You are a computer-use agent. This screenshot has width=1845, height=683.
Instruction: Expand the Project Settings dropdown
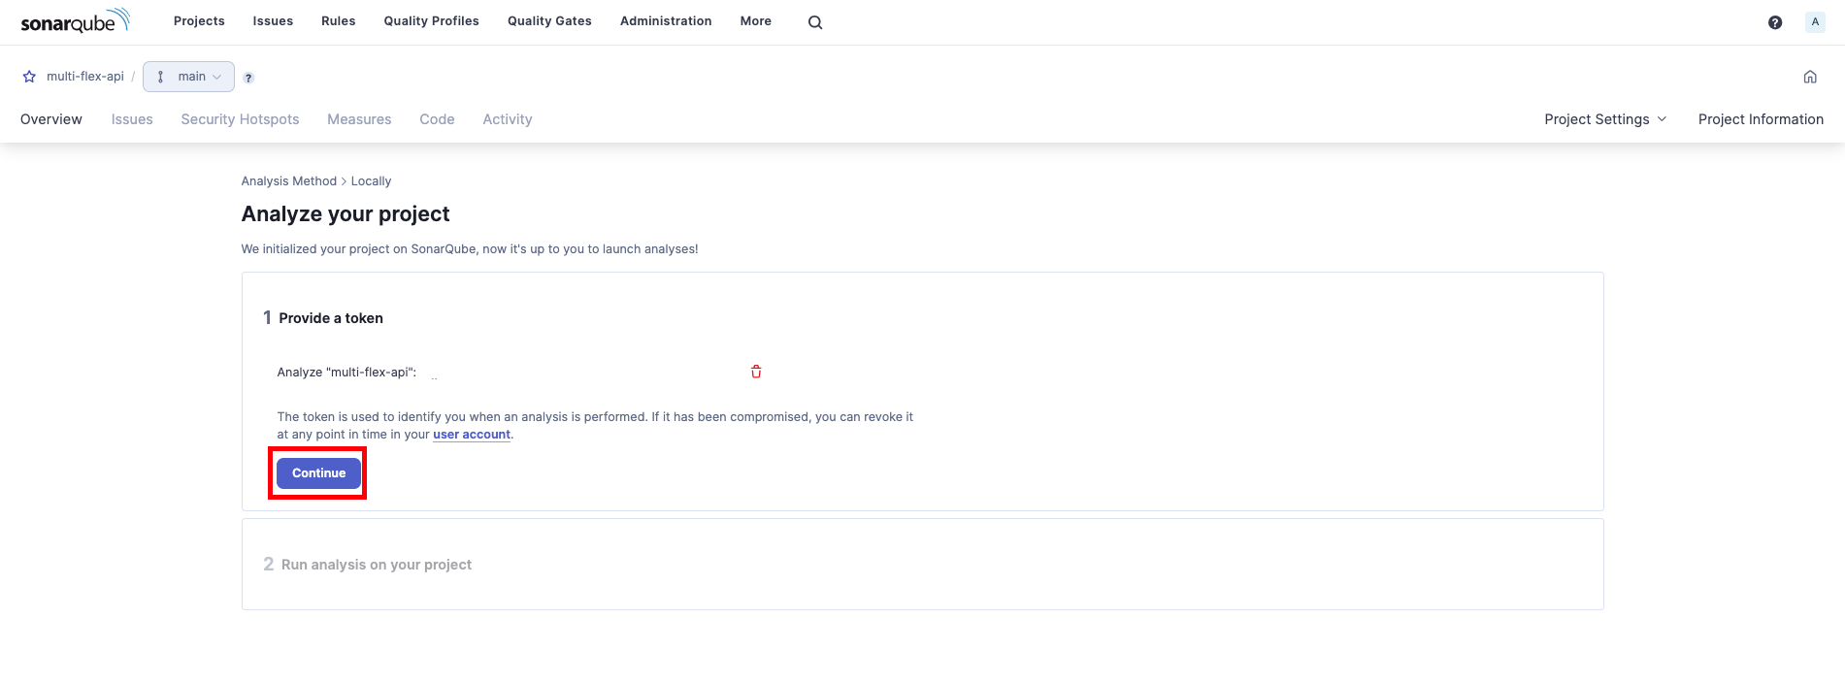[x=1605, y=119]
